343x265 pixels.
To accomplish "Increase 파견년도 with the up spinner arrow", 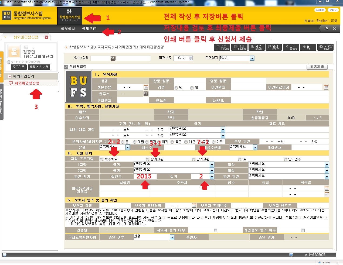I will point(191,57).
